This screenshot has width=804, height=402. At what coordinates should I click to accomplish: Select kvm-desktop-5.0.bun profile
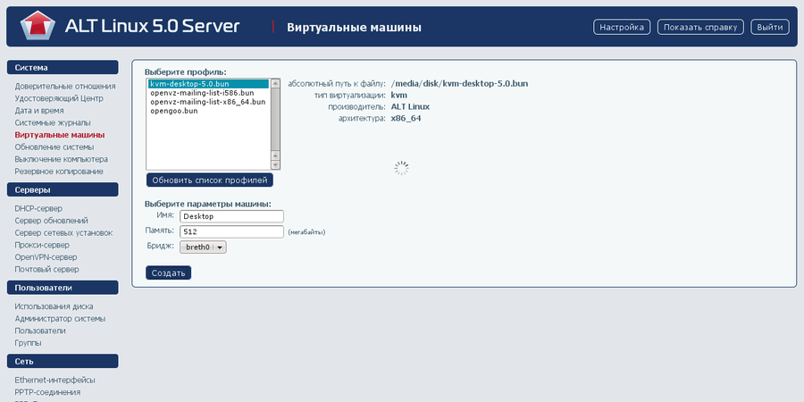coord(208,84)
